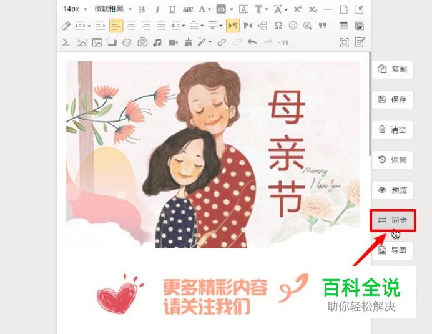Image resolution: width=432 pixels, height=334 pixels.
Task: Select the Mother's Day illustration image
Action: pos(213,154)
